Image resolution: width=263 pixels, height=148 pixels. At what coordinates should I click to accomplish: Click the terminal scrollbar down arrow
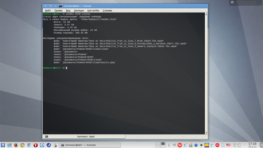[206, 133]
